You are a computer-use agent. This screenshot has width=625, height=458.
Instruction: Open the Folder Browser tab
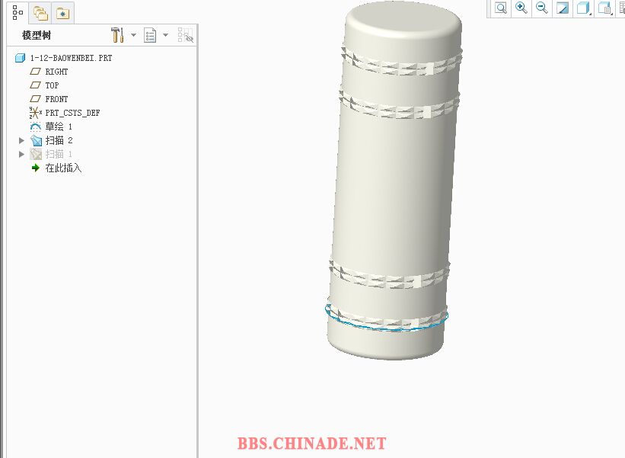[x=40, y=13]
